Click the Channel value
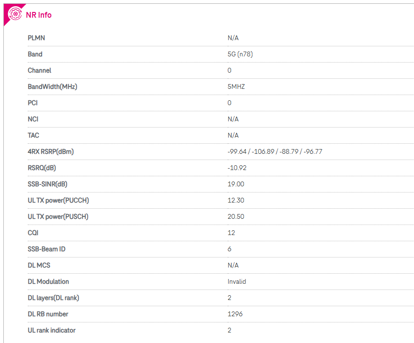 coord(229,70)
